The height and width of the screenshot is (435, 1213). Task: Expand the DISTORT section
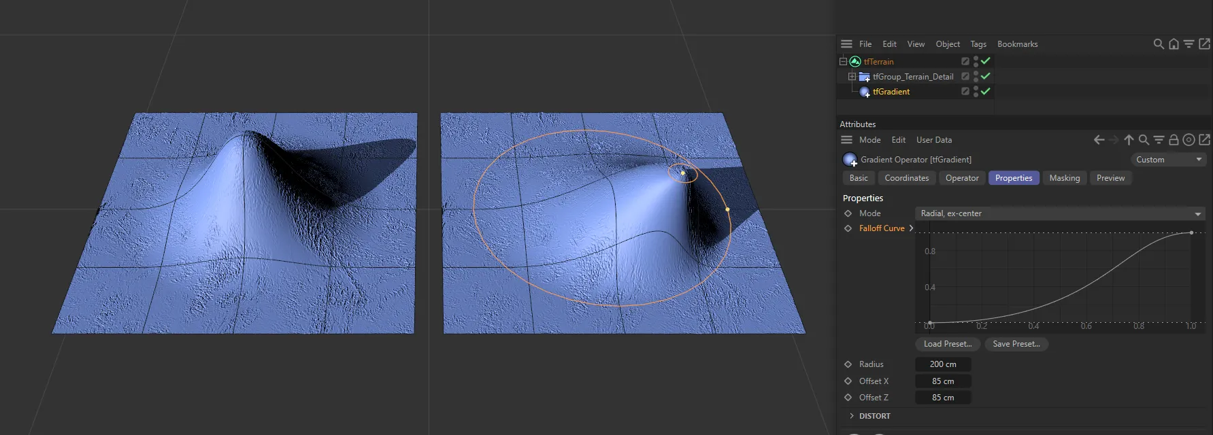point(852,416)
